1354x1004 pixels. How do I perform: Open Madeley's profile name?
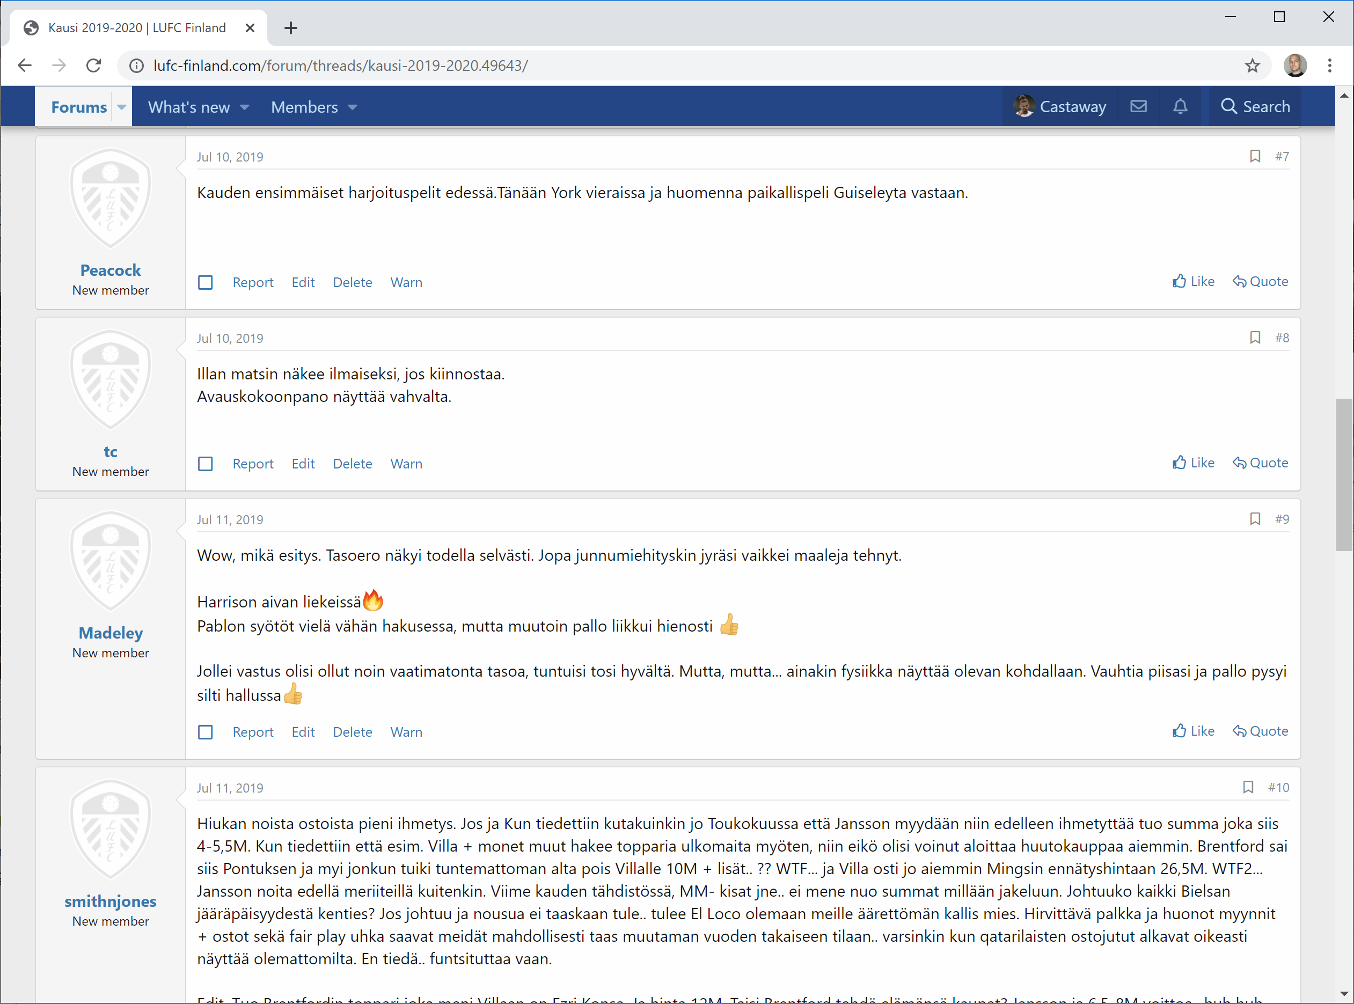111,633
